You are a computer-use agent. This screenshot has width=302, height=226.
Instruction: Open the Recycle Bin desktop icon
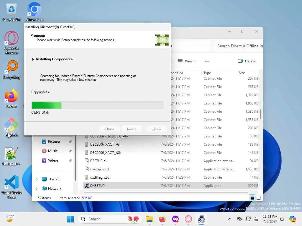(x=12, y=12)
